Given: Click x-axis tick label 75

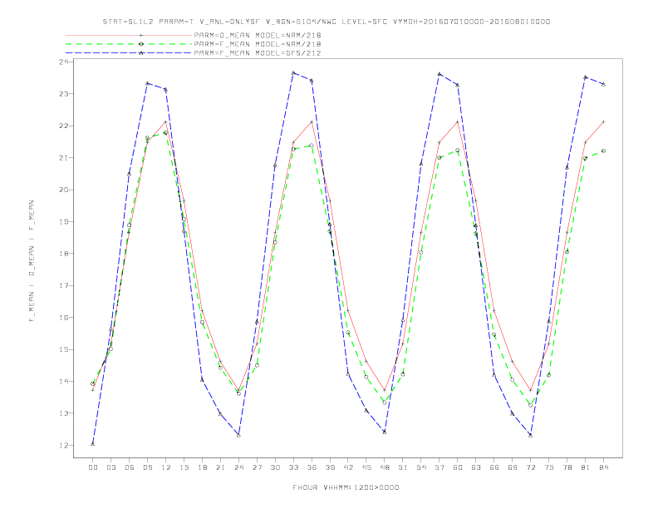Looking at the screenshot, I should (549, 467).
